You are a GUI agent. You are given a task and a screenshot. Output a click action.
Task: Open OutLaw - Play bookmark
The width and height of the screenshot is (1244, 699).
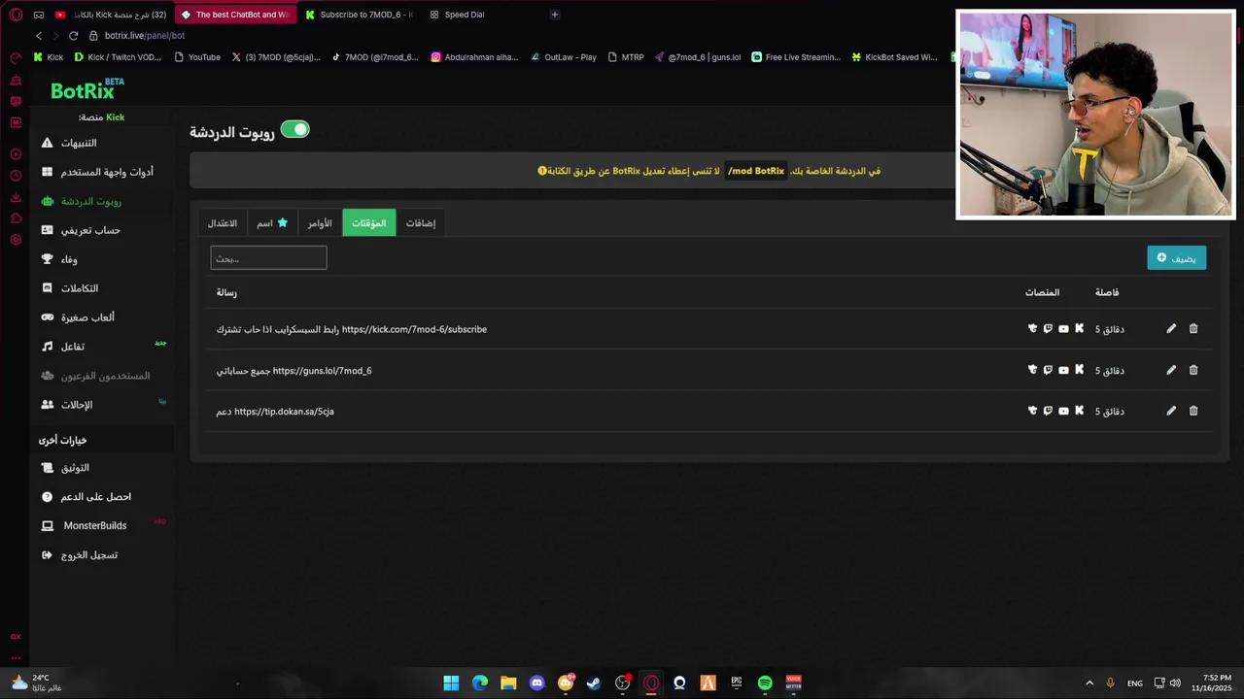(564, 57)
